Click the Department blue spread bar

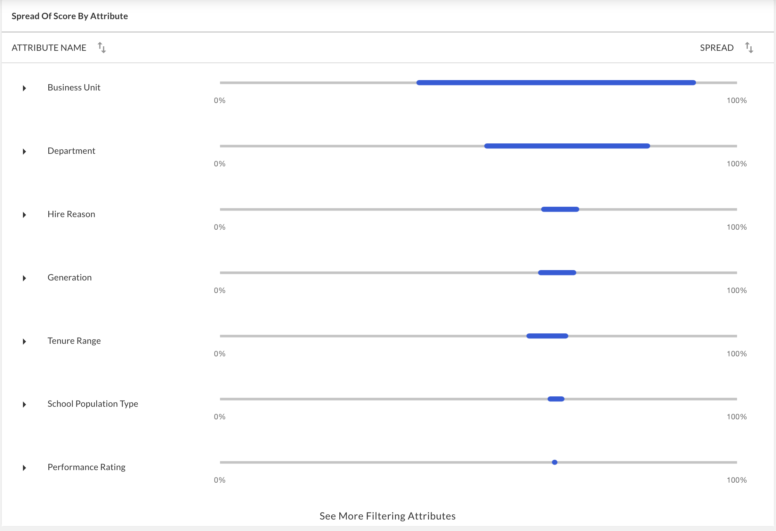(567, 146)
